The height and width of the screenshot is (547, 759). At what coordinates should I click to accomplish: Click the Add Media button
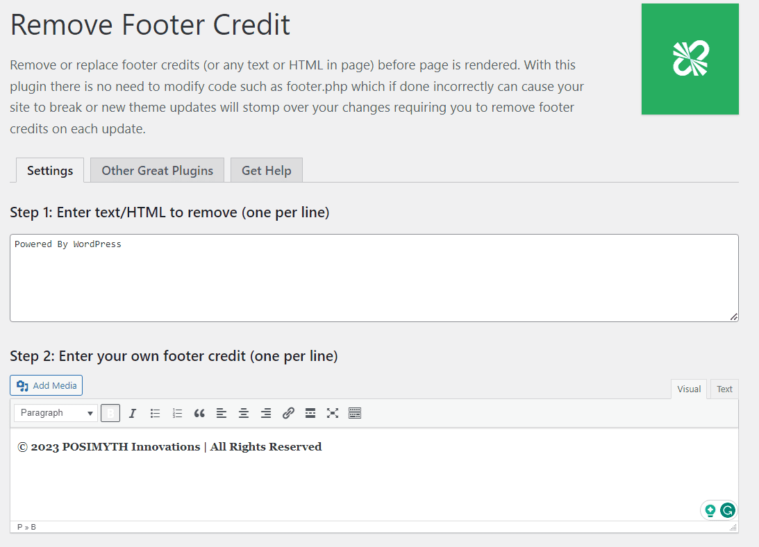click(x=46, y=385)
